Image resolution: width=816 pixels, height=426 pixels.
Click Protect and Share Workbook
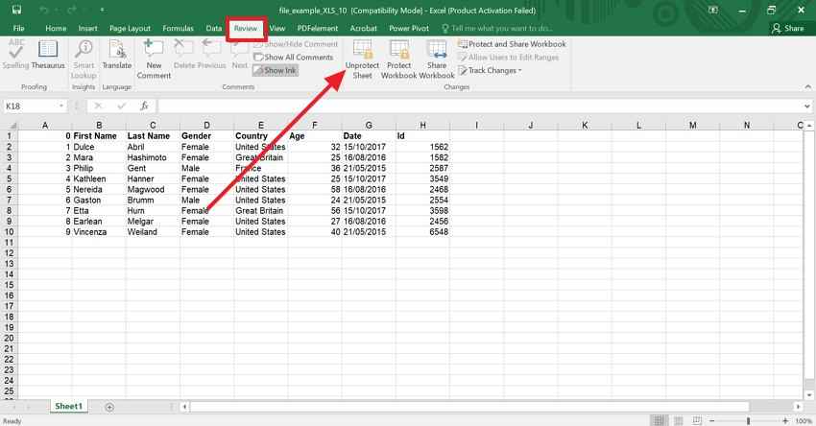[512, 44]
